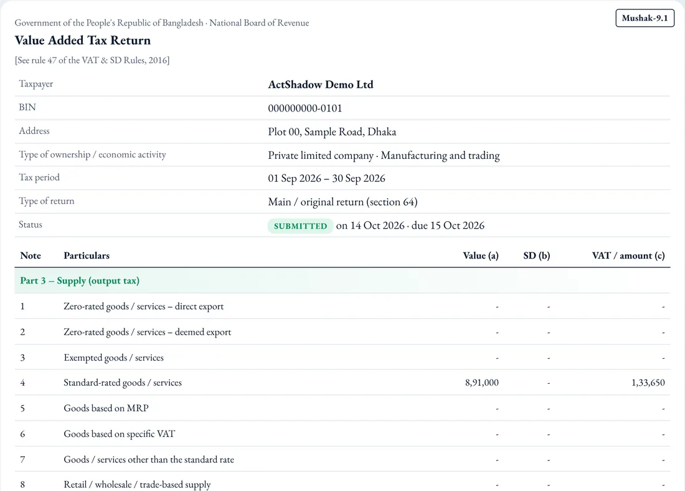Click Type of ownership / economic activity label
The image size is (685, 491).
click(92, 155)
